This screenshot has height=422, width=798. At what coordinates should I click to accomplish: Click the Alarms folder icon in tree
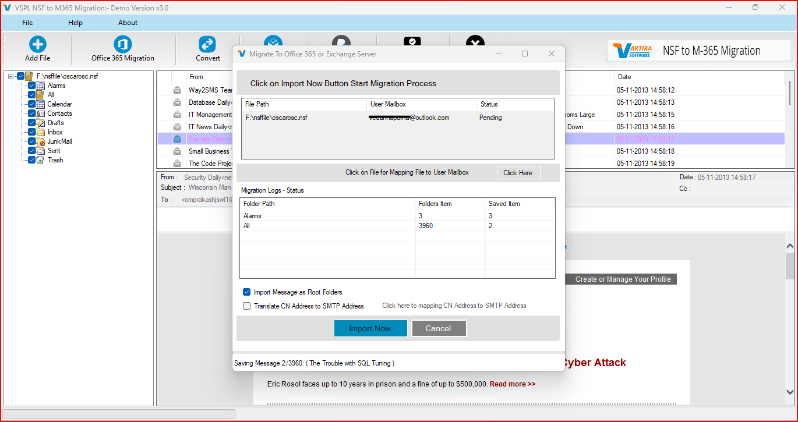(41, 86)
